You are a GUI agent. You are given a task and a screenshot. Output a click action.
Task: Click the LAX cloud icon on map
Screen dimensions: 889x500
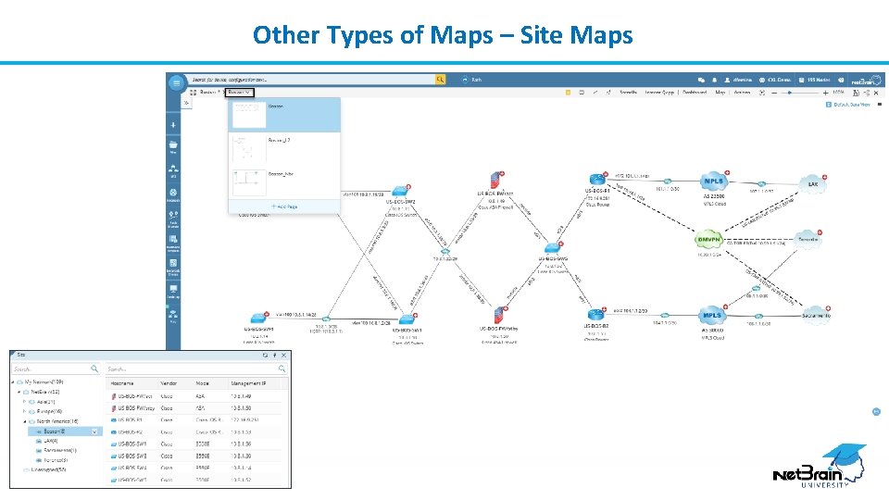[812, 183]
